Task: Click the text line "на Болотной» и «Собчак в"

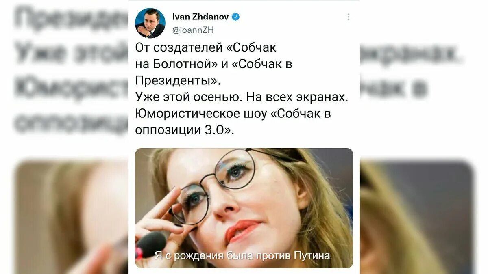Action: [x=214, y=64]
